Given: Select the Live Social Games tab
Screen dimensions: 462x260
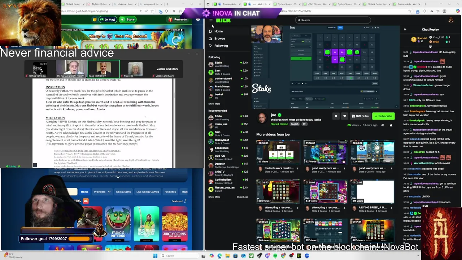Looking at the screenshot, I should (x=148, y=192).
